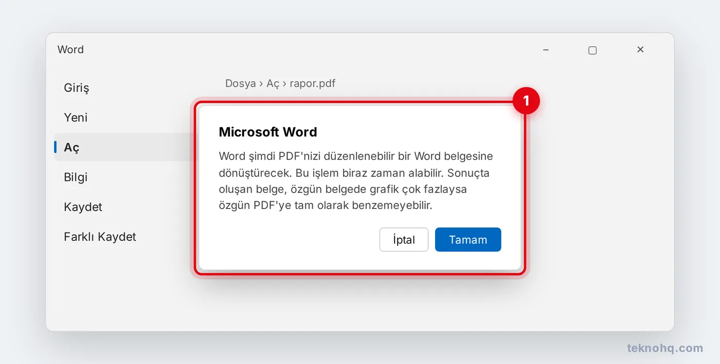Click the Microsoft Word dialog heading
720x364 pixels.
coord(268,132)
